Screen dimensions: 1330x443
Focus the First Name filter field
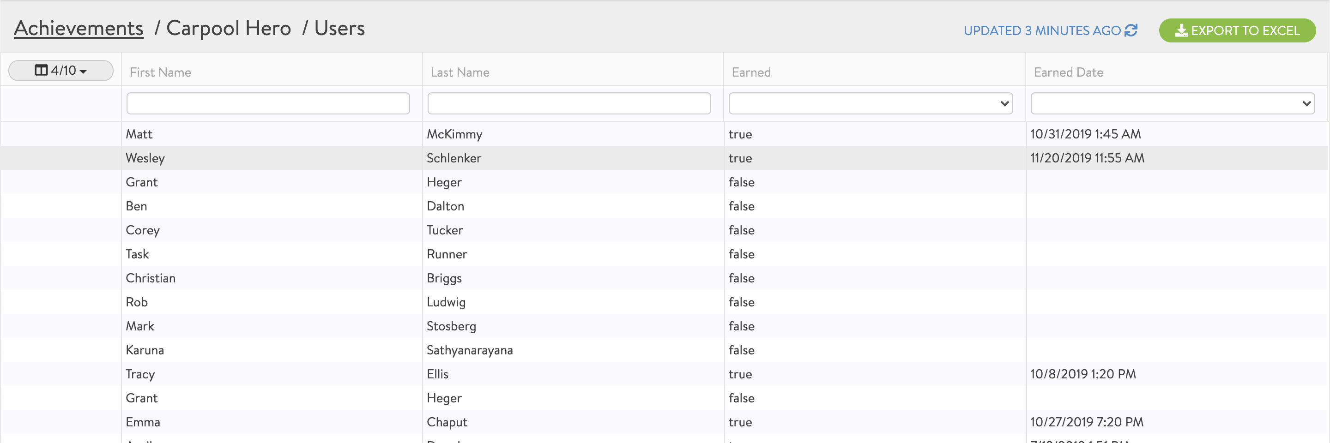click(268, 104)
